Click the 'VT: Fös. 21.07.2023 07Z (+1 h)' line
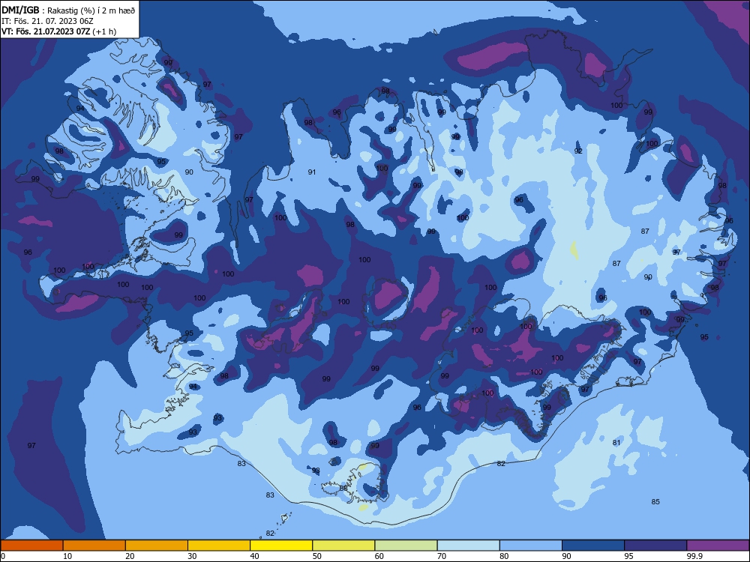This screenshot has width=750, height=562. tap(58, 31)
